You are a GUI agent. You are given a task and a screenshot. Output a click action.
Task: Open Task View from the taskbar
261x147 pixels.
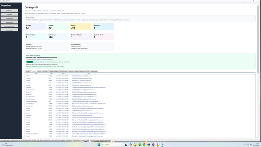(126, 145)
